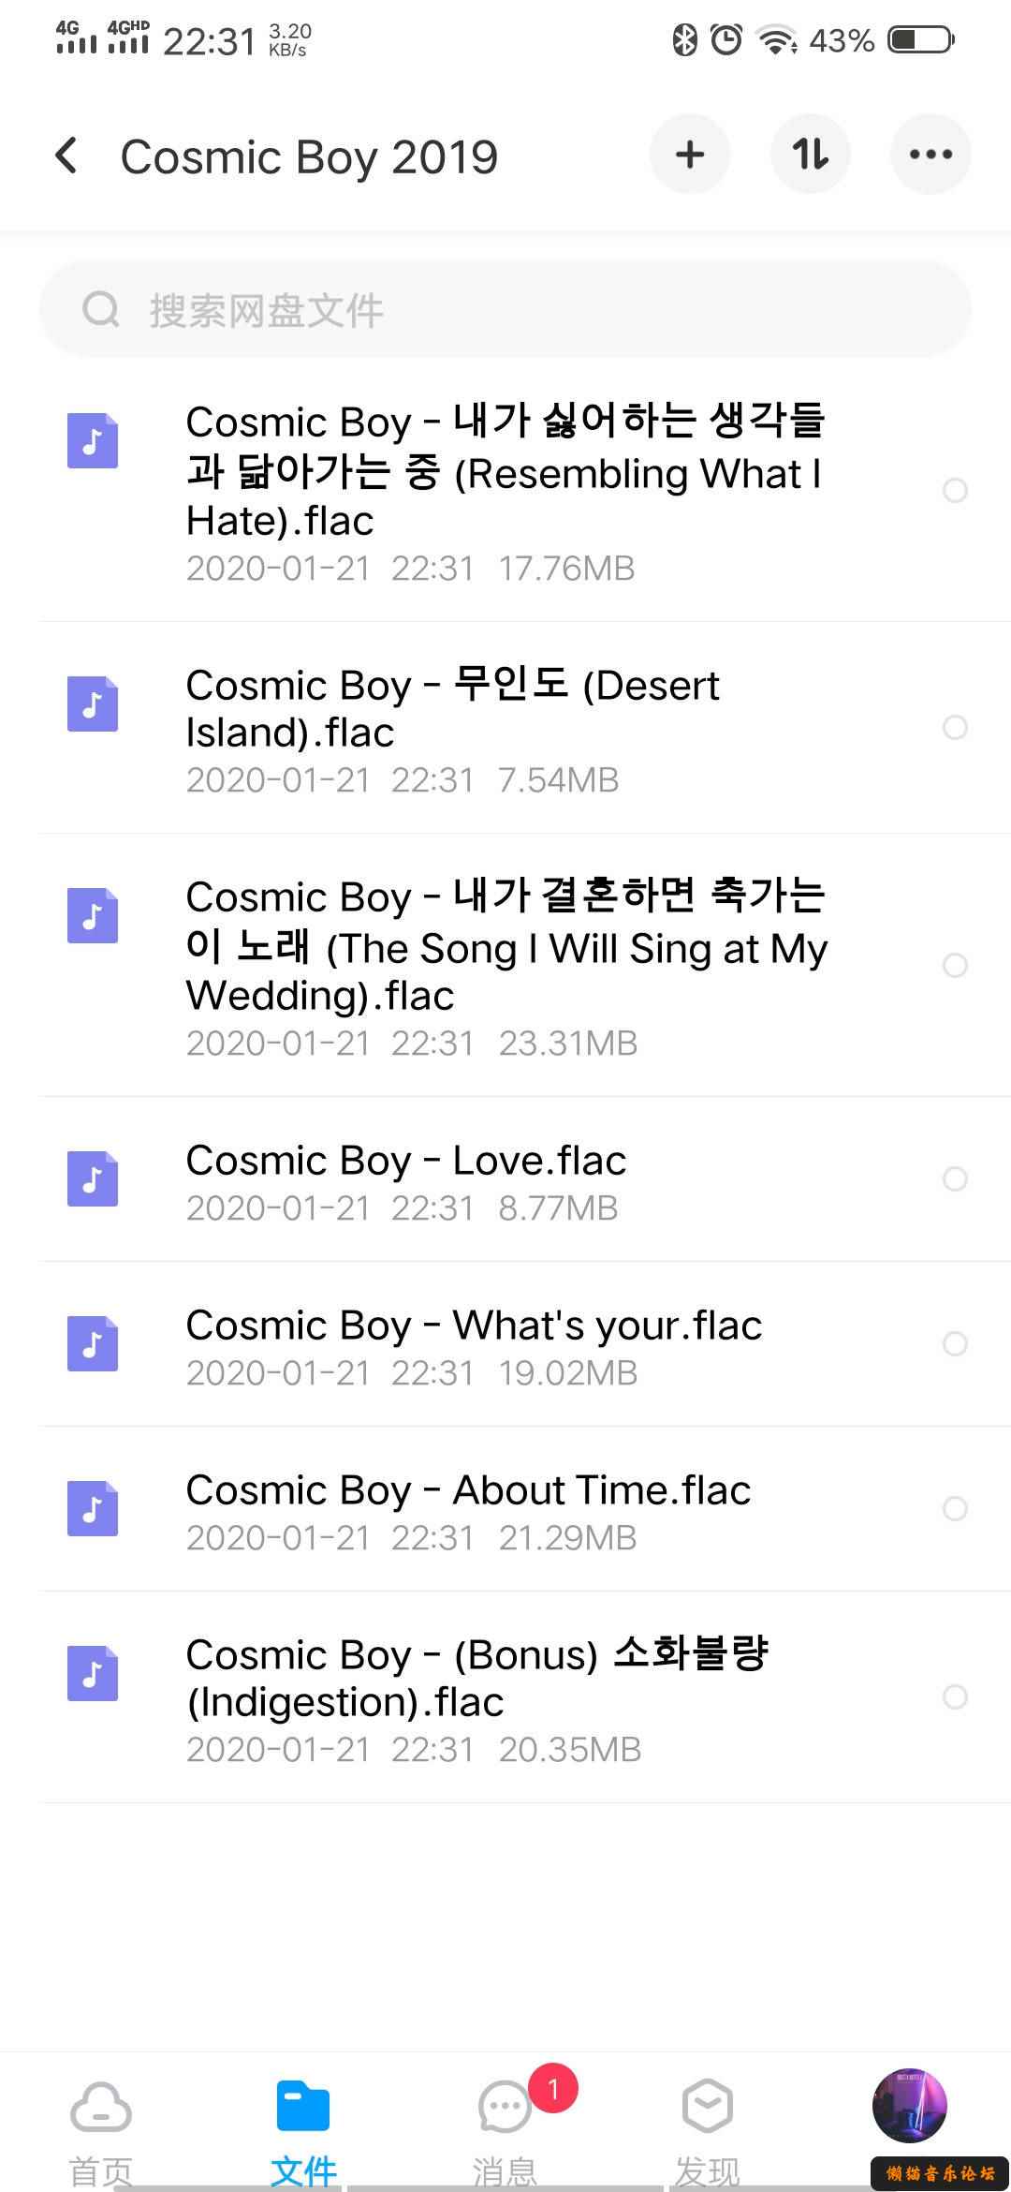
Task: Click the search cloud files field
Action: pyautogui.click(x=505, y=309)
